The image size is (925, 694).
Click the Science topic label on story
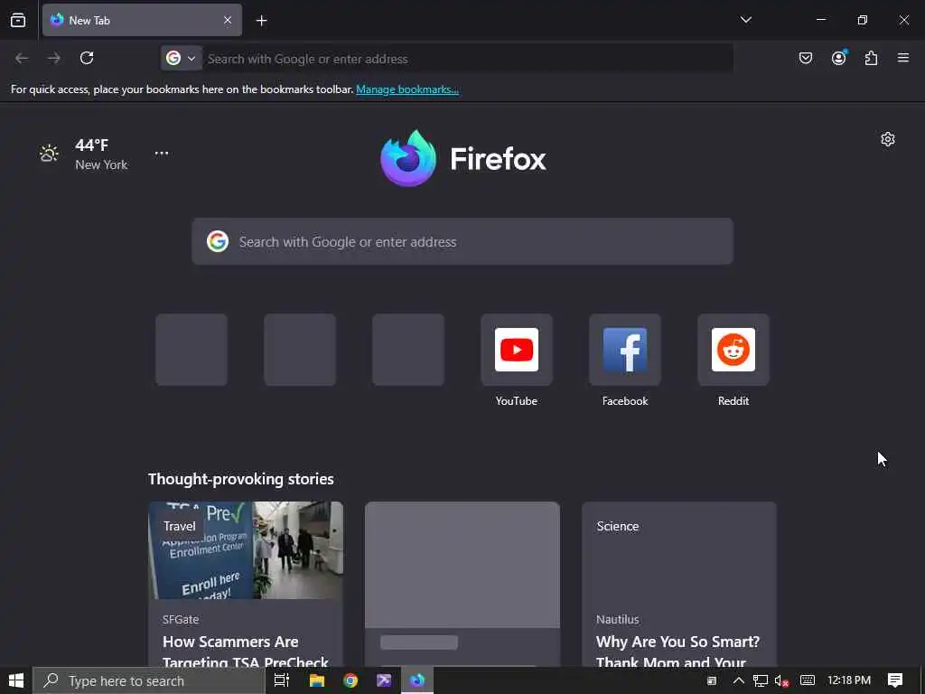tap(617, 526)
